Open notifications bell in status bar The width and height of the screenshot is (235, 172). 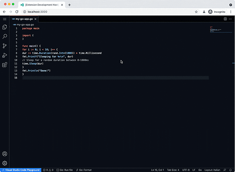click(230, 170)
